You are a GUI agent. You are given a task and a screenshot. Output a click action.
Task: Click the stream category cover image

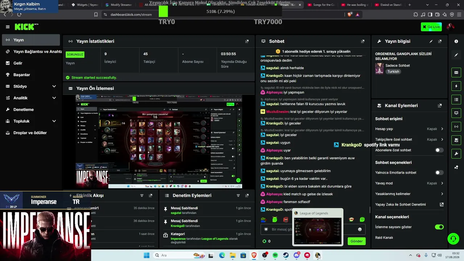[x=379, y=69]
